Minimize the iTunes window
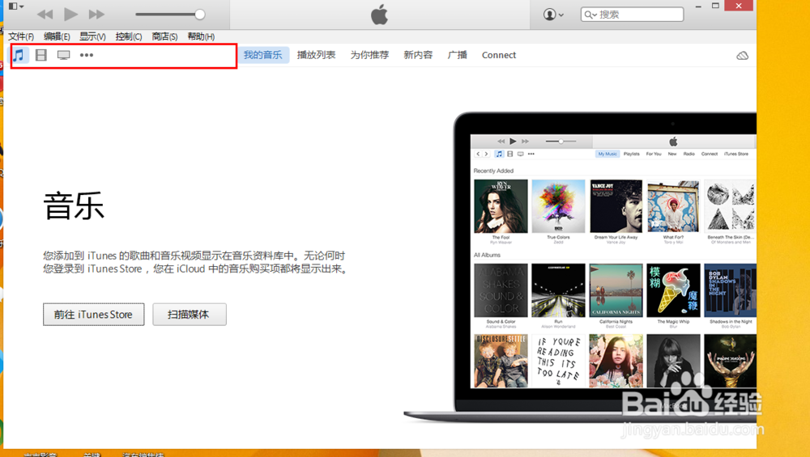This screenshot has height=457, width=810. tap(698, 6)
